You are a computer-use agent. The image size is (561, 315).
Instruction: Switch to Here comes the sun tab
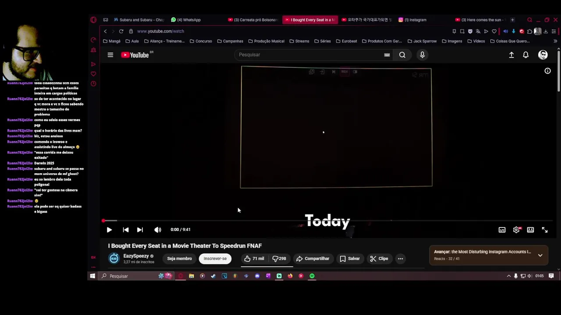coord(480,20)
